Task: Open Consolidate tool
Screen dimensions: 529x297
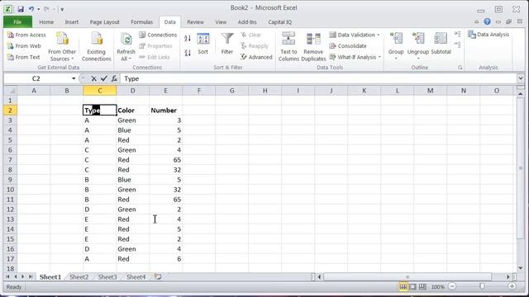Action: pos(347,46)
